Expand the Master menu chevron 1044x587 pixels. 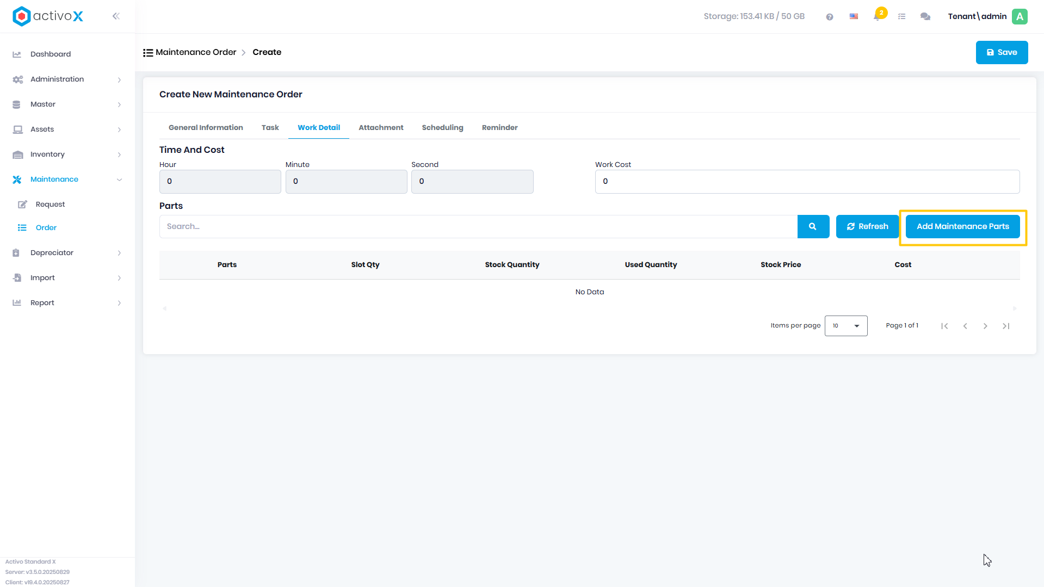119,105
